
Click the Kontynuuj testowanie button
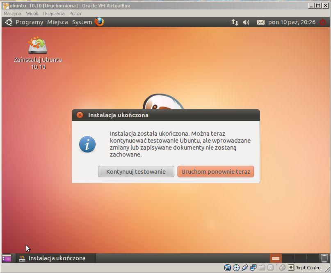click(136, 171)
